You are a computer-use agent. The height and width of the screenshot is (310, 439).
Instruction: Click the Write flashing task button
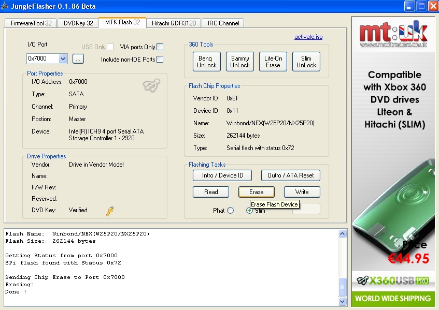click(302, 192)
